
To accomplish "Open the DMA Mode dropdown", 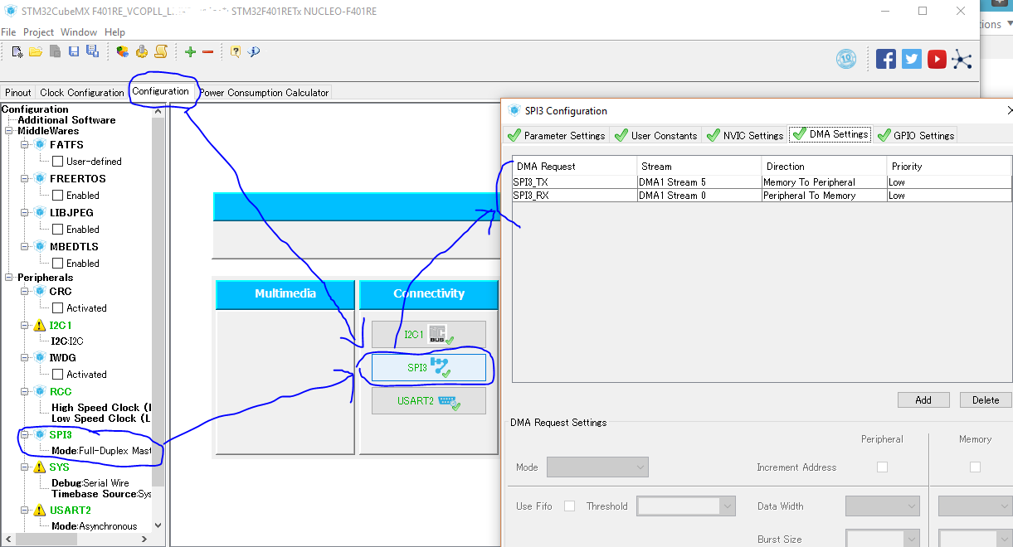I will [x=597, y=467].
